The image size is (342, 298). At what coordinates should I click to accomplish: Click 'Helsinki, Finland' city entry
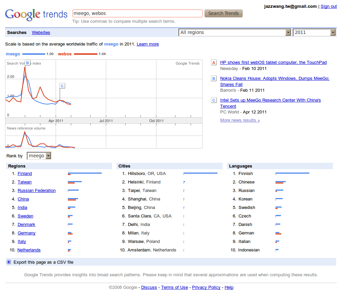click(x=144, y=182)
